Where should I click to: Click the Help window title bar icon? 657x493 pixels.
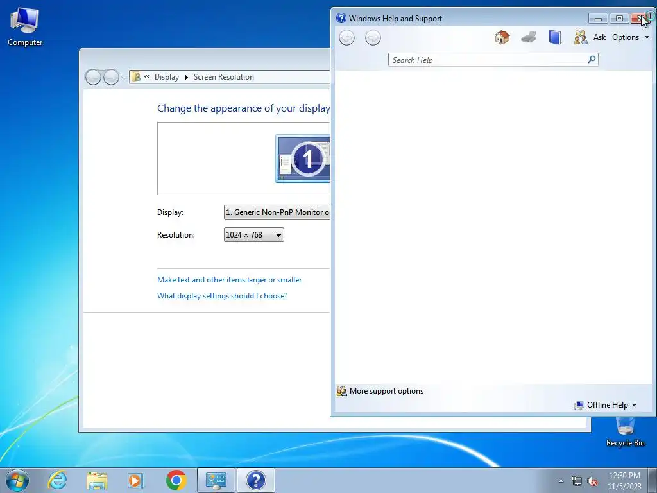click(341, 18)
